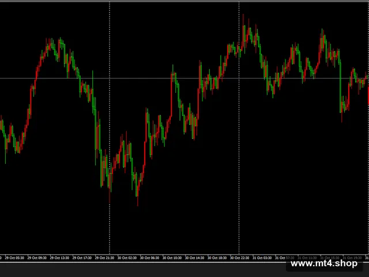
Task: Click the 29 Oct 17:30 time axis label
Action: 82,258
